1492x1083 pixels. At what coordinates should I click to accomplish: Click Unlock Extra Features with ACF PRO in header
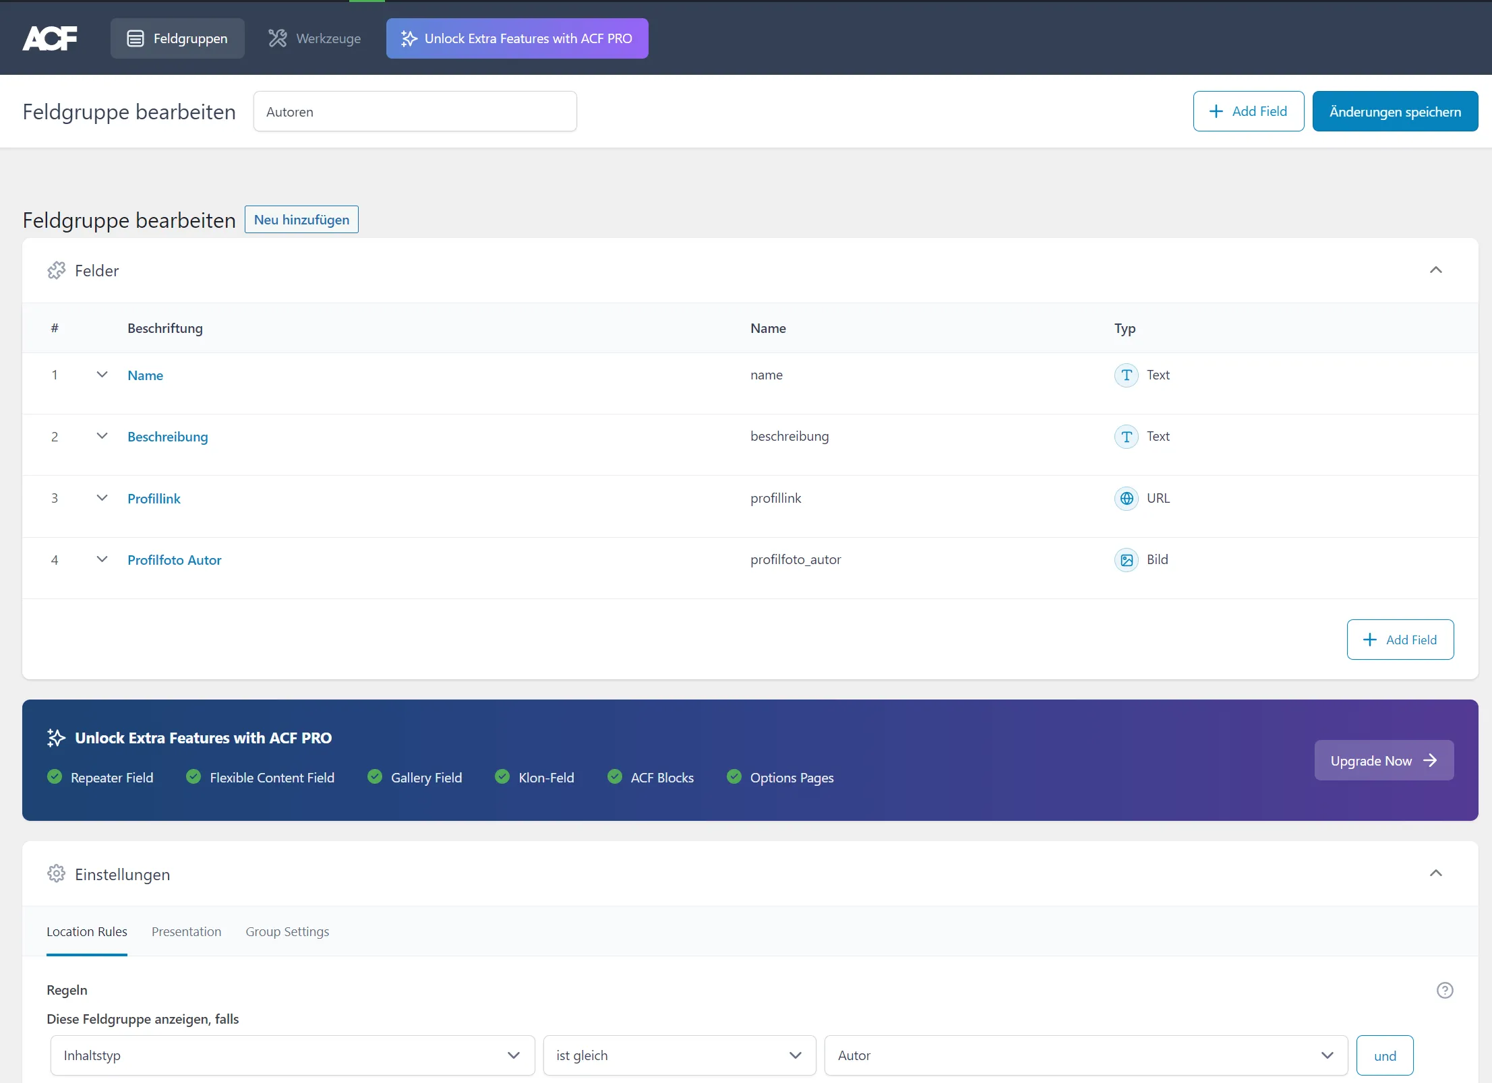pos(517,38)
